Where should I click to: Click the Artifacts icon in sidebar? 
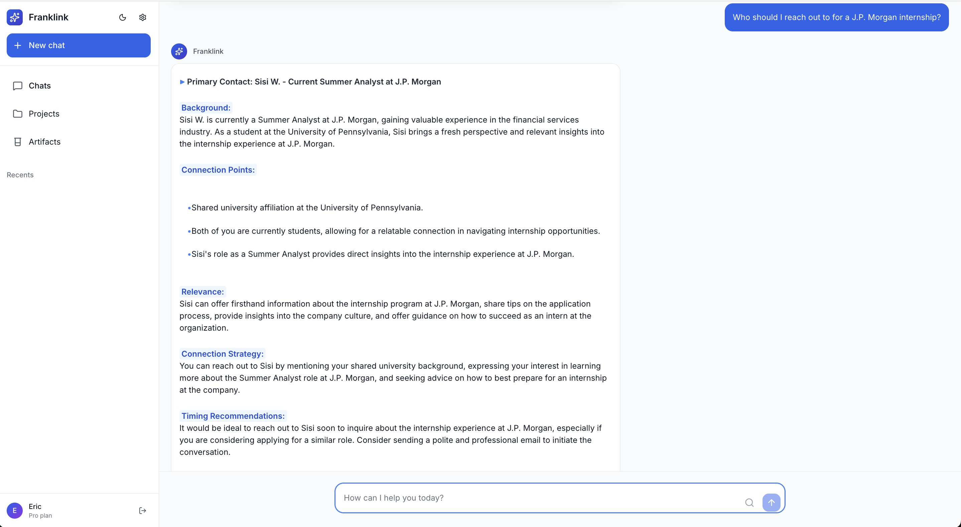click(x=17, y=142)
